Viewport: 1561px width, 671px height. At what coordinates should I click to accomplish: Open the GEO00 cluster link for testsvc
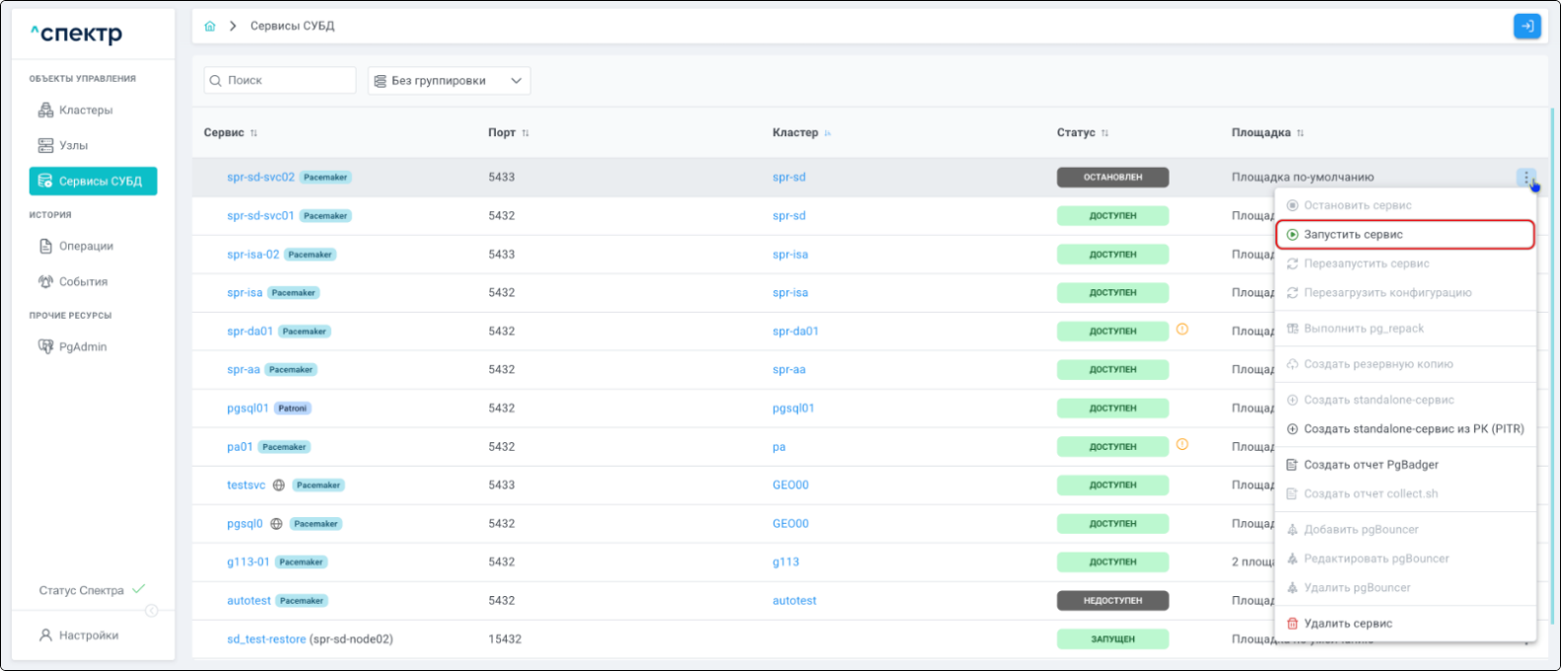coord(790,485)
